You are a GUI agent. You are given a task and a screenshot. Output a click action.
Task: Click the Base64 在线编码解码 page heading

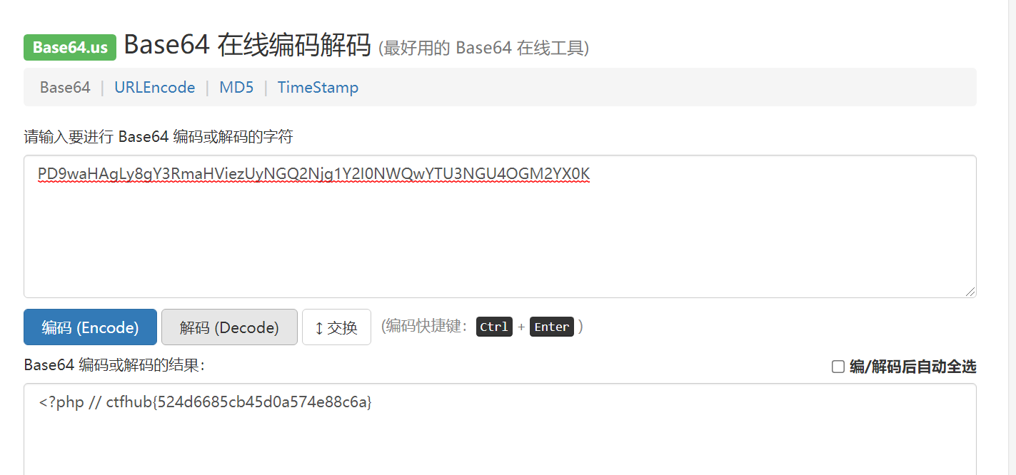click(248, 45)
